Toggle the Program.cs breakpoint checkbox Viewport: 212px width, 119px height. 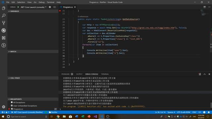coord(12,109)
